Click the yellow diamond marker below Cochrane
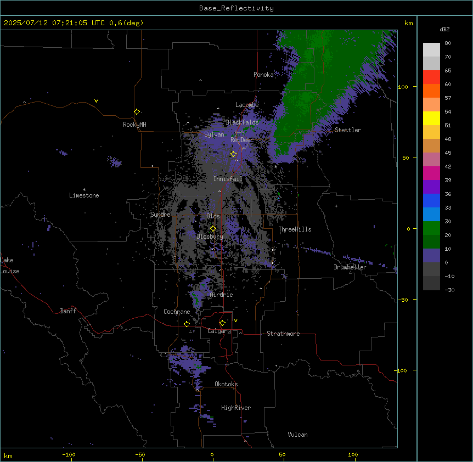 point(187,324)
